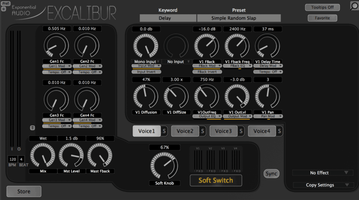Open Pan Mod dropdown
359x200 pixels.
click(268, 116)
